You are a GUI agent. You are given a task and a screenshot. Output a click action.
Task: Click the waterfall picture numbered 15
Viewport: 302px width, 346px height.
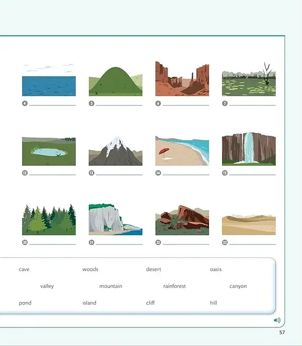point(249,148)
